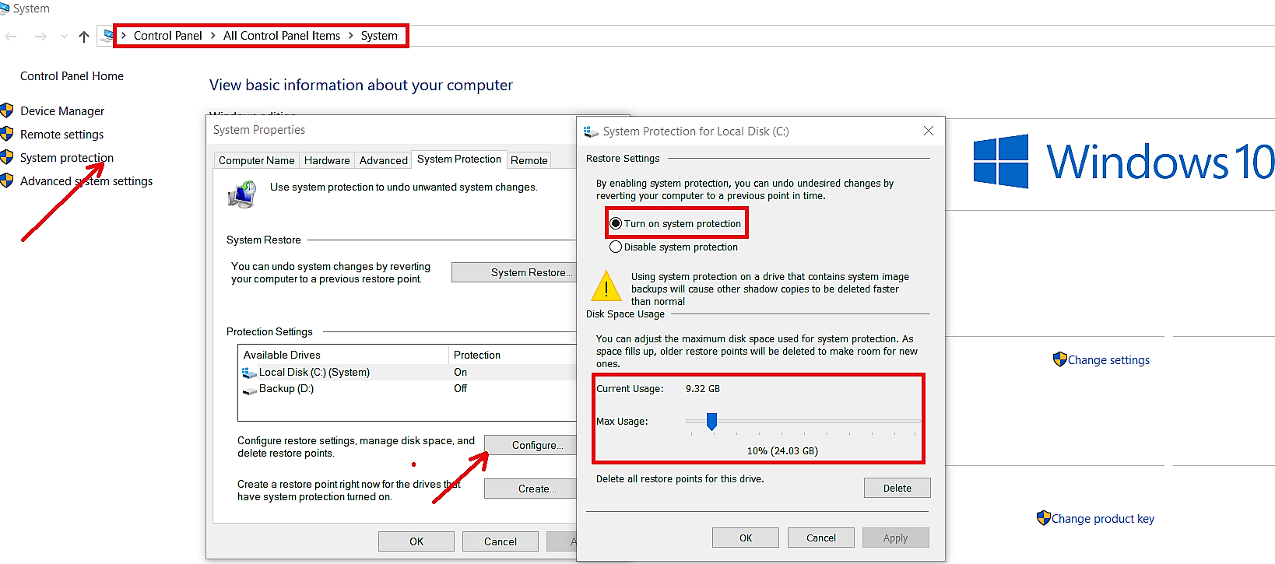Screen dimensions: 1275x564
Task: Click the yellow warning triangle icon
Action: [x=606, y=286]
